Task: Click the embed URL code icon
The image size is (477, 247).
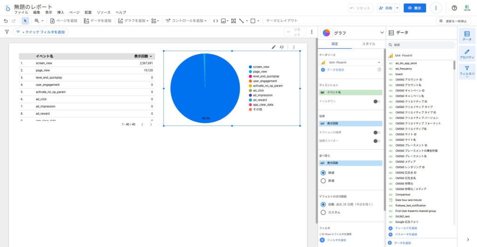Action: click(x=215, y=21)
